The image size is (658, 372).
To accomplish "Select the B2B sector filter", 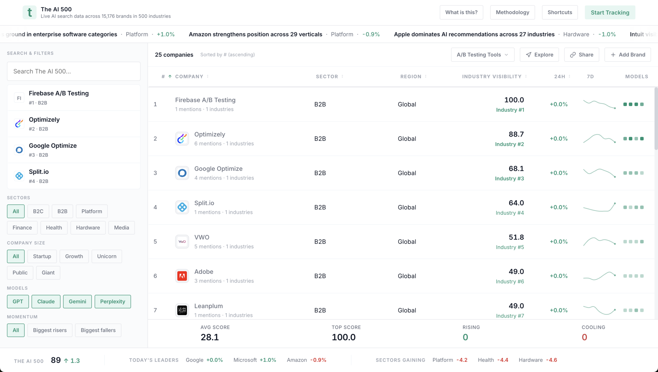I will [x=62, y=211].
